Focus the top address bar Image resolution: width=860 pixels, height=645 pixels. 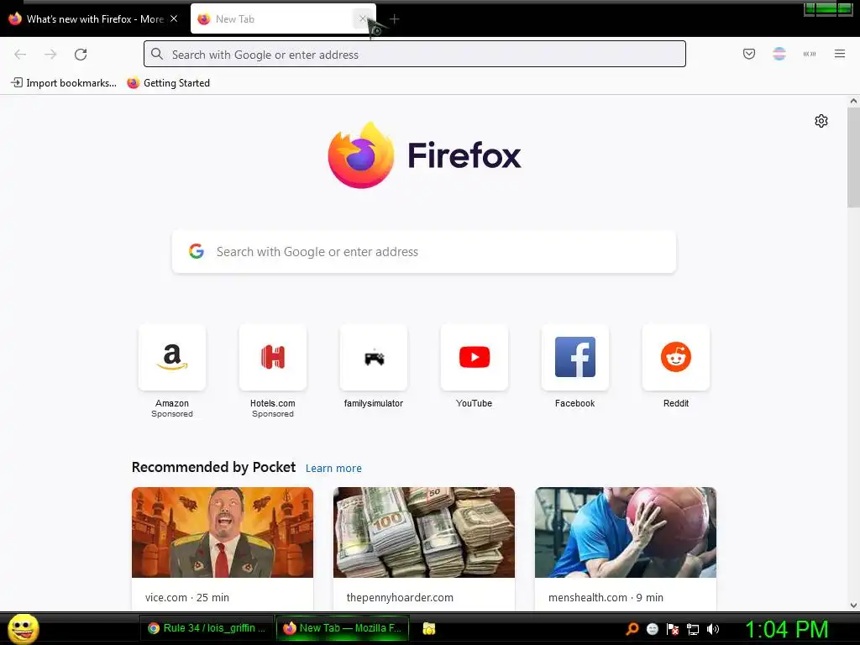415,54
